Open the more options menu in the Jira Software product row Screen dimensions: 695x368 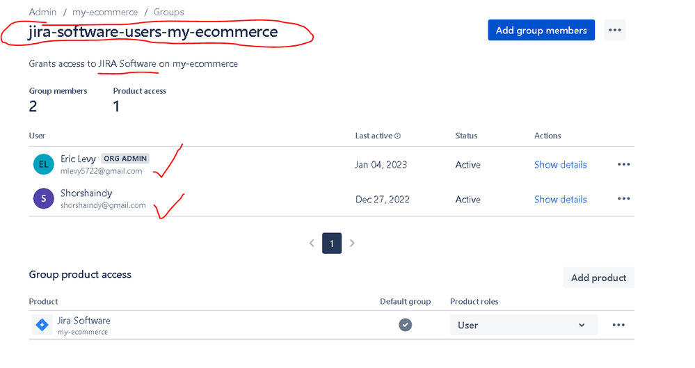coord(618,325)
